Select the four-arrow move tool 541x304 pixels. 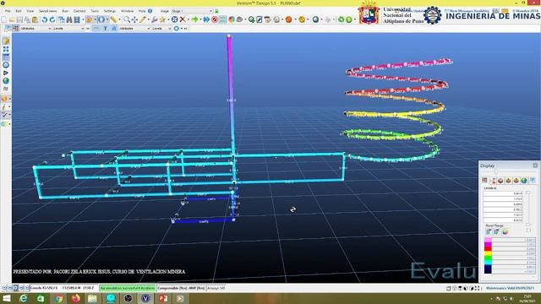[x=134, y=19]
